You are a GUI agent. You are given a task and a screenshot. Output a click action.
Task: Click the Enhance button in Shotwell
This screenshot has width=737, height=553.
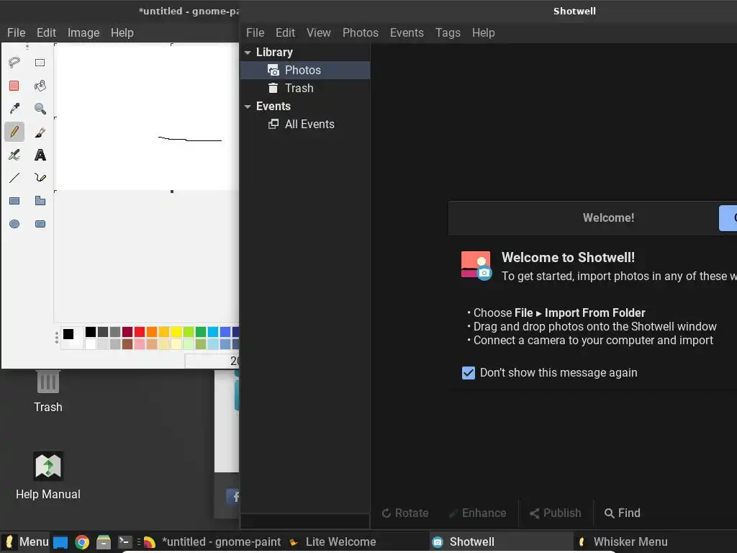478,513
